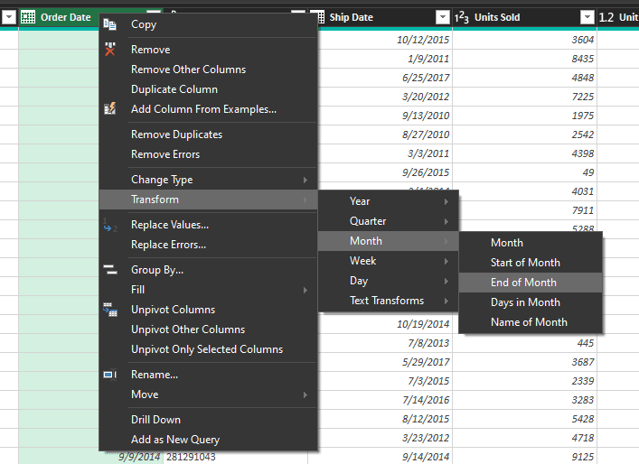The height and width of the screenshot is (464, 639).
Task: Expand the Text Transforms submenu
Action: click(446, 301)
